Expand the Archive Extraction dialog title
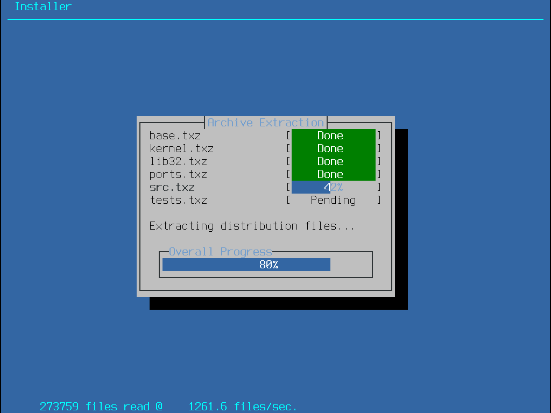Image resolution: width=551 pixels, height=413 pixels. coord(265,122)
